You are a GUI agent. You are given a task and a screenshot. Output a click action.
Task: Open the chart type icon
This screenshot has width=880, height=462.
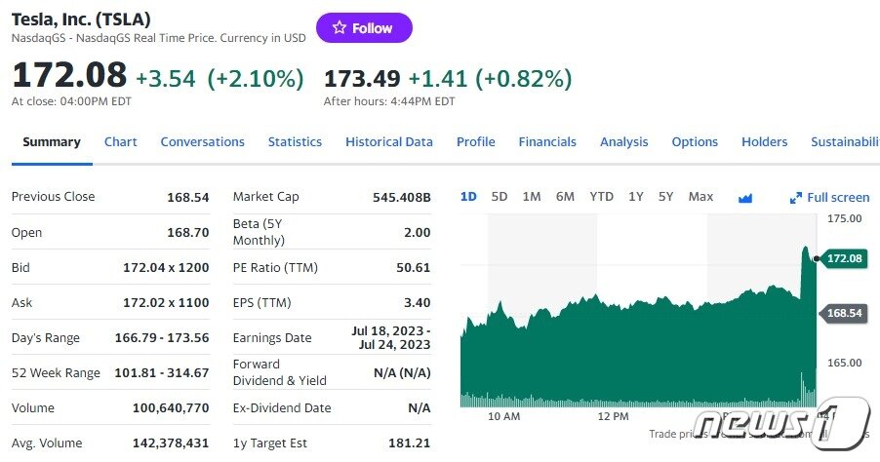click(x=745, y=198)
